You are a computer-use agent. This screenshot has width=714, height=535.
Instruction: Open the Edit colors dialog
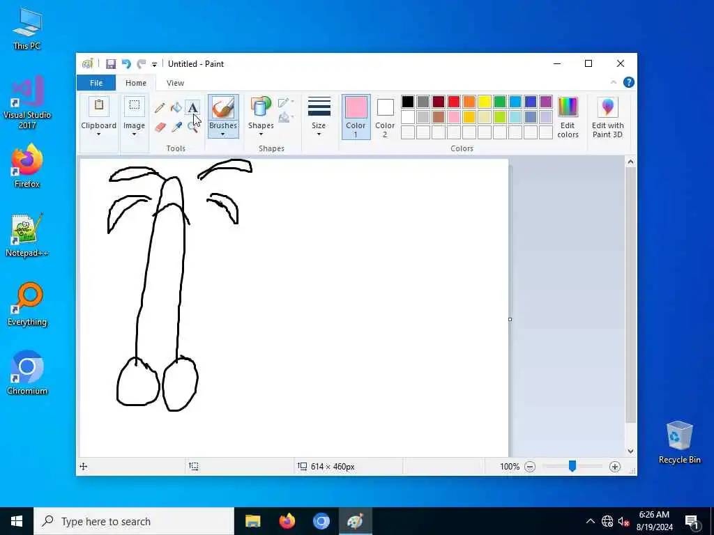[568, 117]
